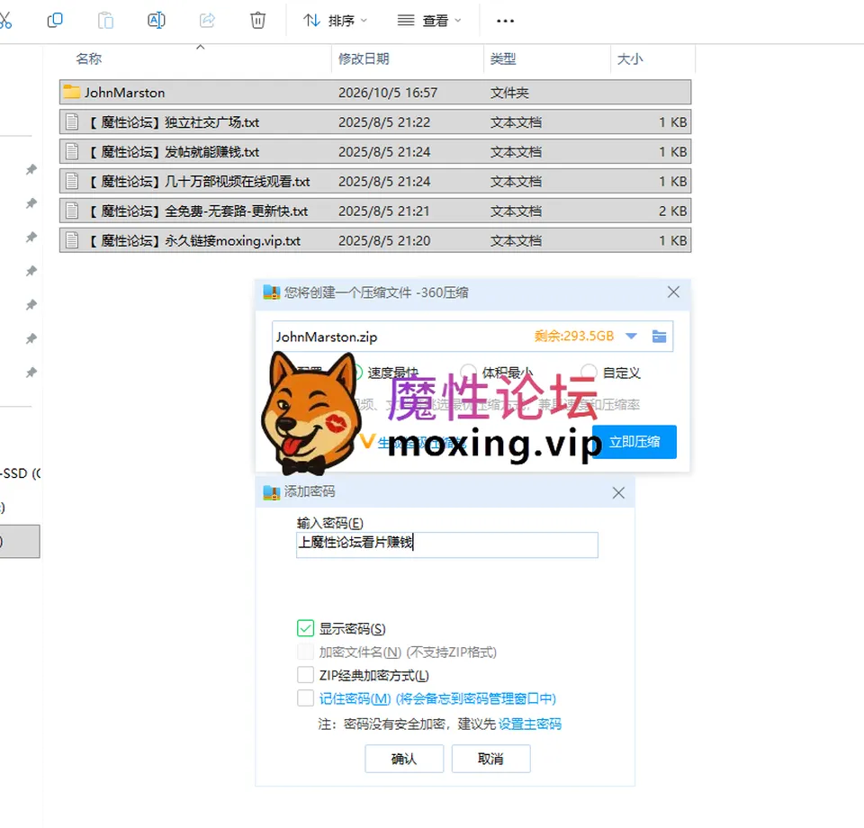This screenshot has width=864, height=828.
Task: Click the file icon of 发帖就能赚钱.txt
Action: [x=72, y=151]
